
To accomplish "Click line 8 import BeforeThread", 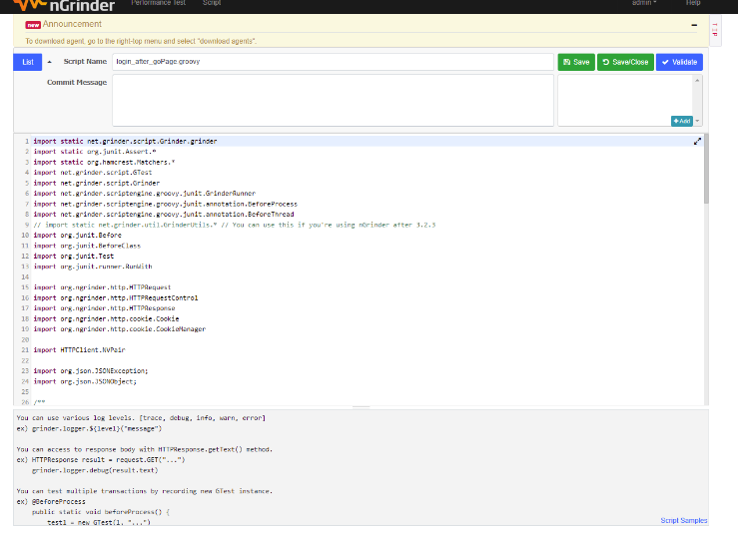I will point(164,214).
